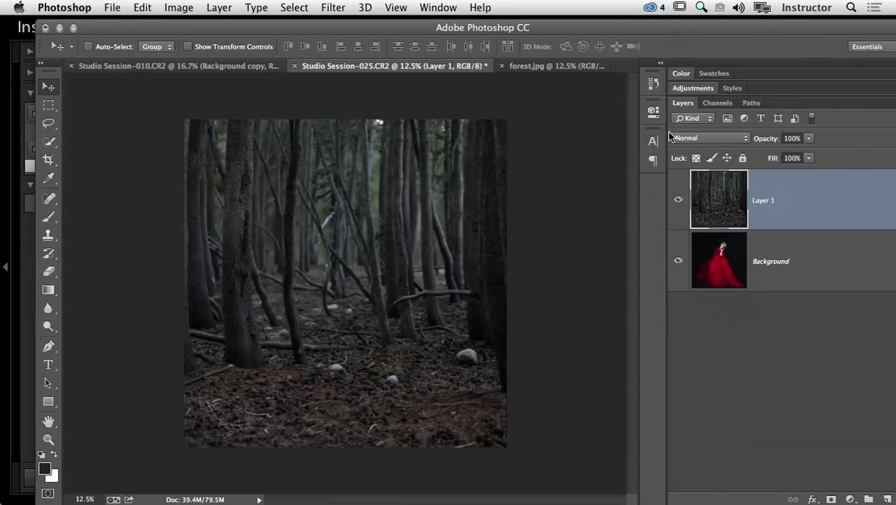Select the Hand tool
The image size is (896, 505).
click(49, 422)
